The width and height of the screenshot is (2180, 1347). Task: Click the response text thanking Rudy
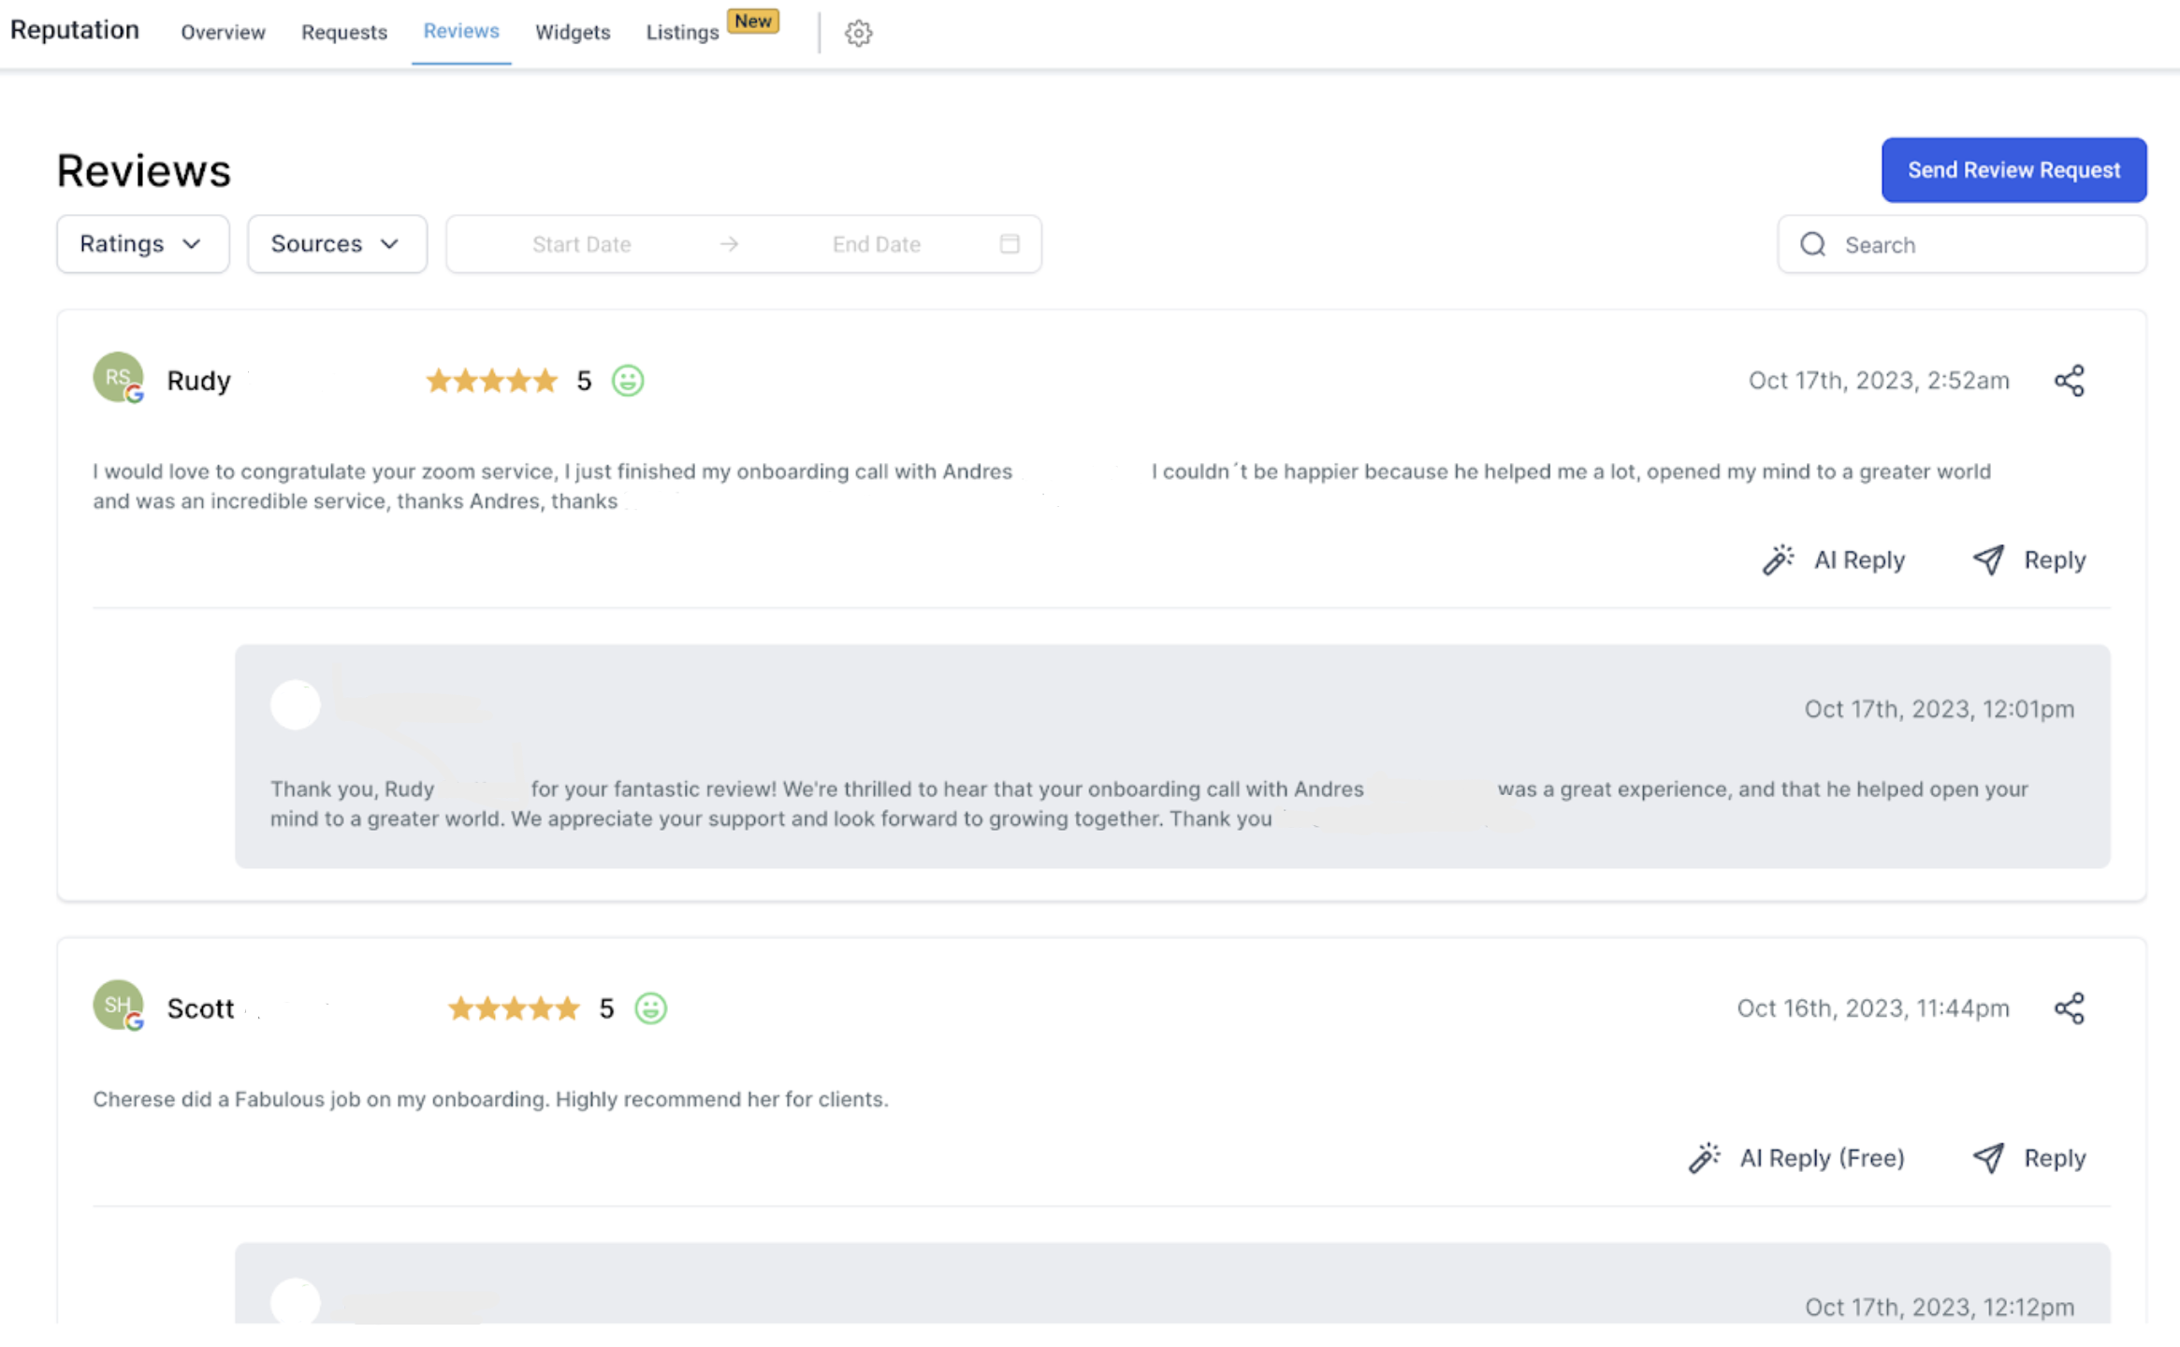(x=1149, y=804)
